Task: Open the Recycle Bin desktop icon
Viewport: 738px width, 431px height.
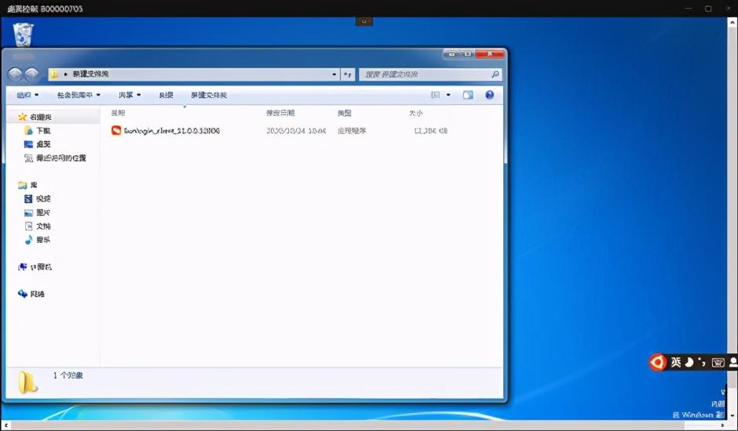Action: tap(23, 34)
